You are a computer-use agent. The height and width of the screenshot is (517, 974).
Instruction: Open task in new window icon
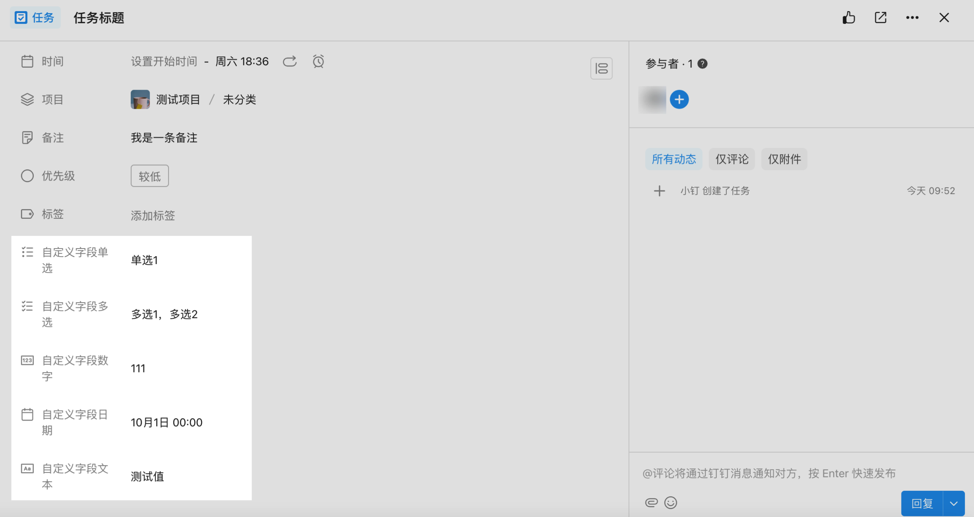click(880, 18)
